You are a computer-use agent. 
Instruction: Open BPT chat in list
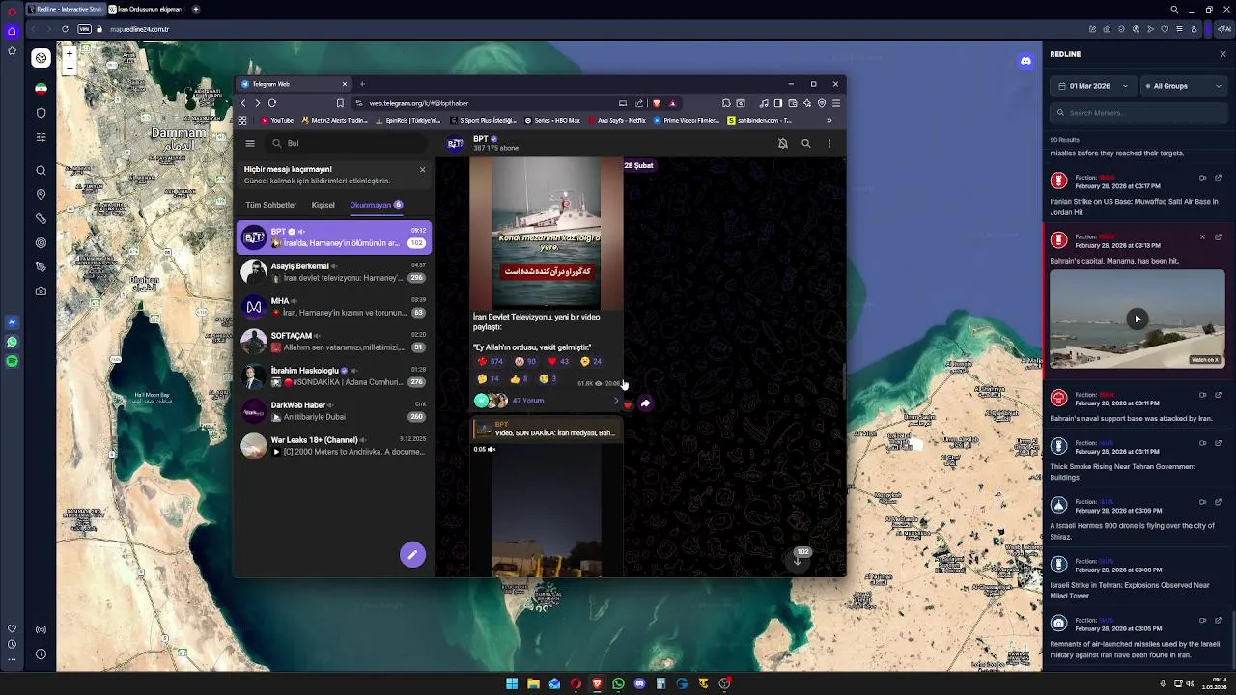[334, 237]
